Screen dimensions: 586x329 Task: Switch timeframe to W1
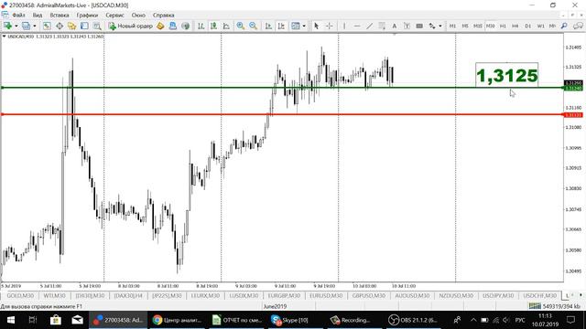coord(541,26)
